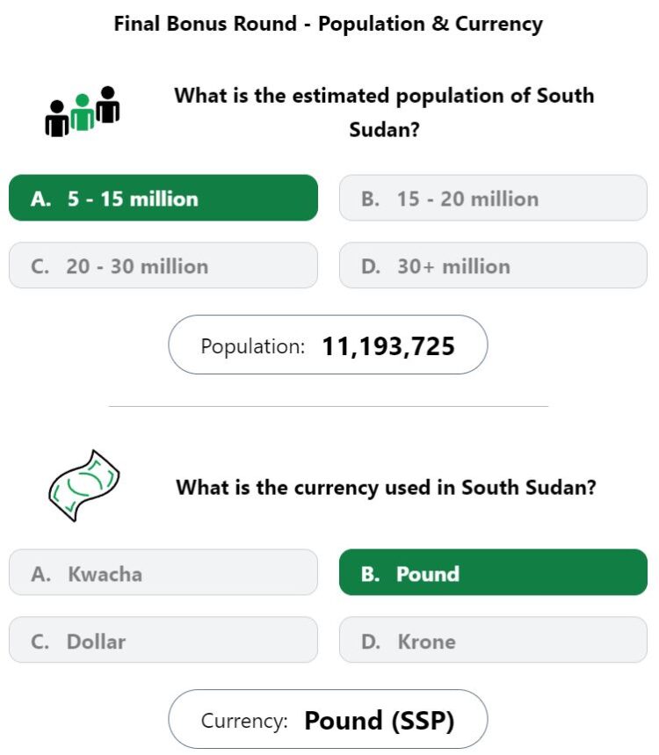Click the Population 11,193,725 result box
This screenshot has height=755, width=659.
coord(328,345)
